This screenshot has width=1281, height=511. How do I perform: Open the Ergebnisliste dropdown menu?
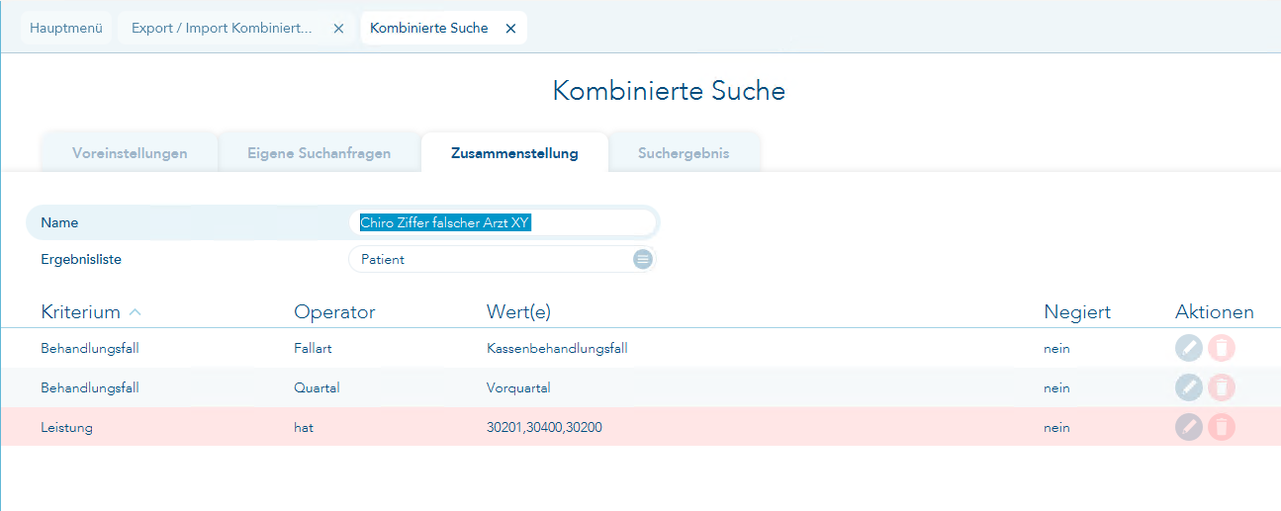click(x=642, y=259)
